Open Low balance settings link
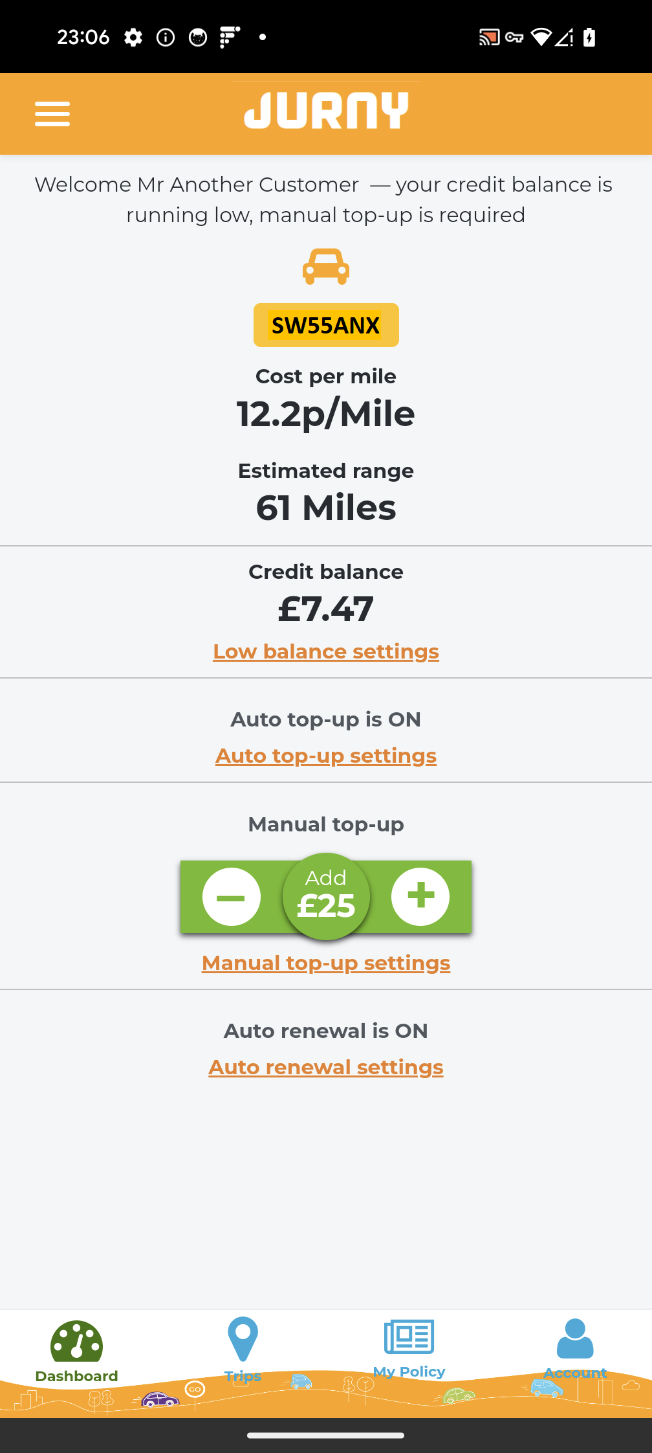 tap(326, 651)
